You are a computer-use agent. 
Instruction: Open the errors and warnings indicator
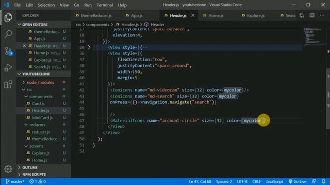pyautogui.click(x=38, y=181)
